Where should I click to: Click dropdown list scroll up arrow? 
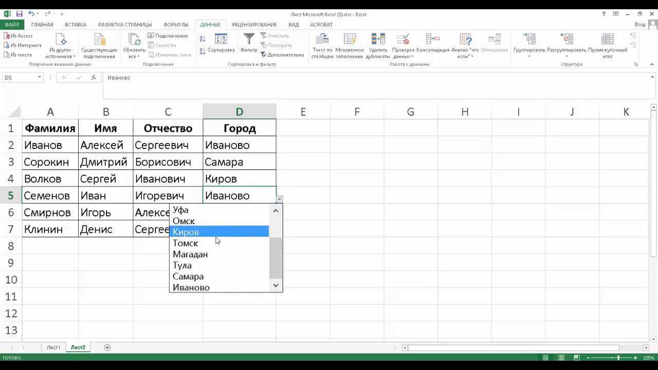tap(276, 210)
